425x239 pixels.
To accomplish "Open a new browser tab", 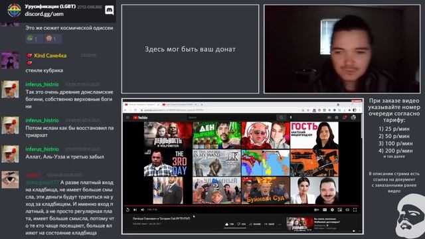I will click(x=202, y=105).
